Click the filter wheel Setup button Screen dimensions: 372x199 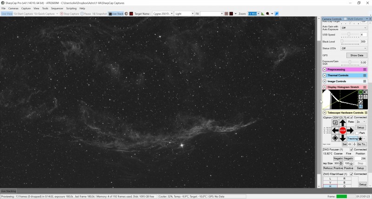[363, 185]
